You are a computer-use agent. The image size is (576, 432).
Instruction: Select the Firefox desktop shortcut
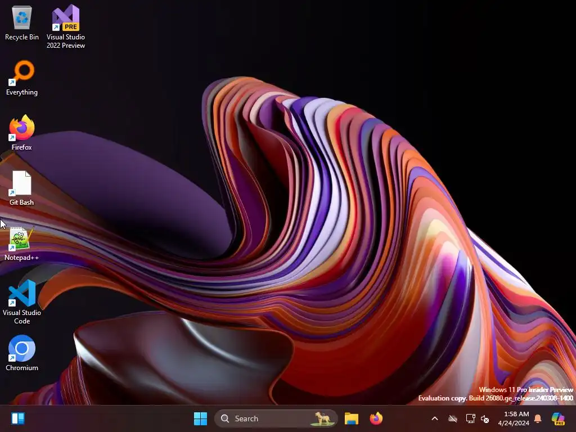[x=22, y=133]
